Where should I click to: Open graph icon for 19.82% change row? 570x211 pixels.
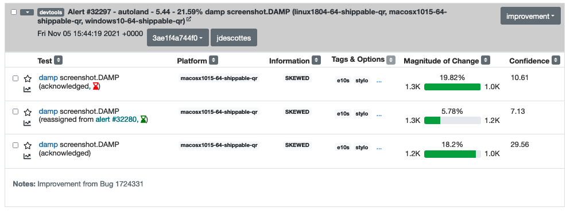(27, 89)
